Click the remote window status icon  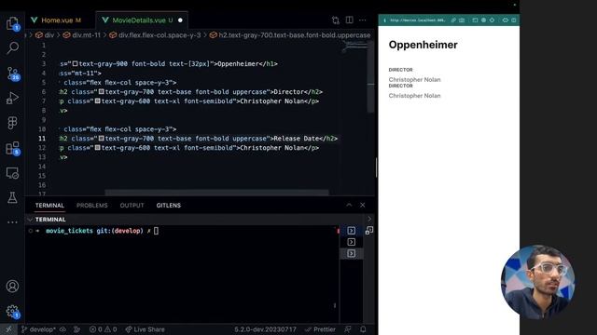[8, 329]
